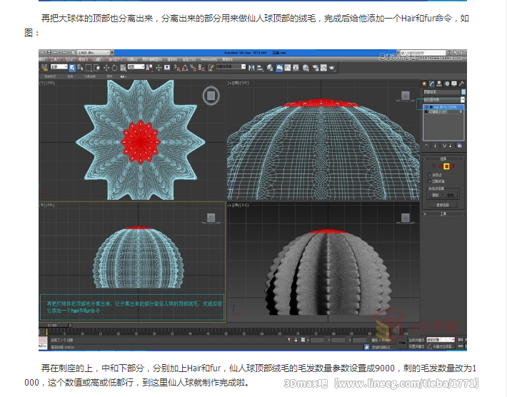Select the highlighted Polygon sub-object level
The width and height of the screenshot is (507, 397).
[x=446, y=166]
